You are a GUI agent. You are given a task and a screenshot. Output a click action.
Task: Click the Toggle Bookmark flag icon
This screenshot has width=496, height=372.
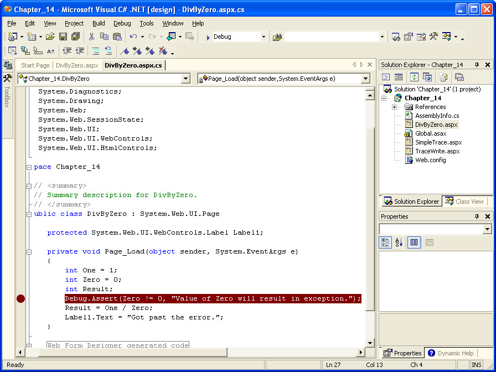coord(126,51)
